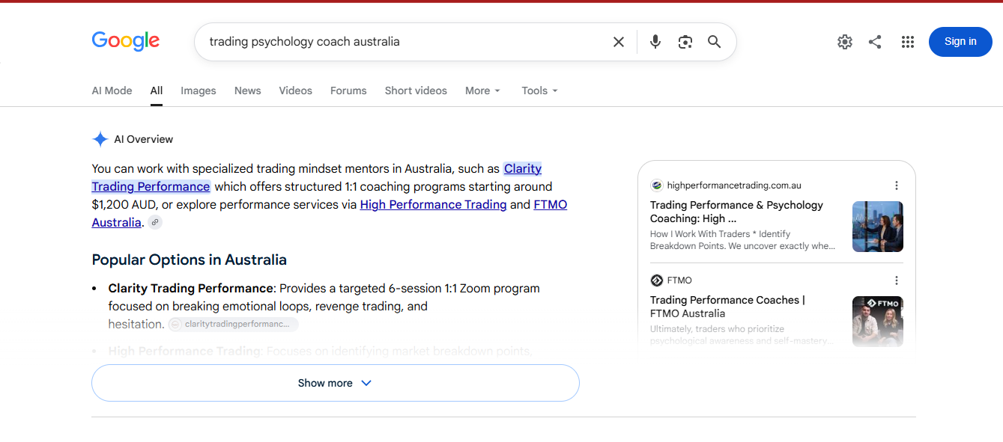The width and height of the screenshot is (1003, 442).
Task: Open three-dot menu for FTMO card
Action: point(897,280)
